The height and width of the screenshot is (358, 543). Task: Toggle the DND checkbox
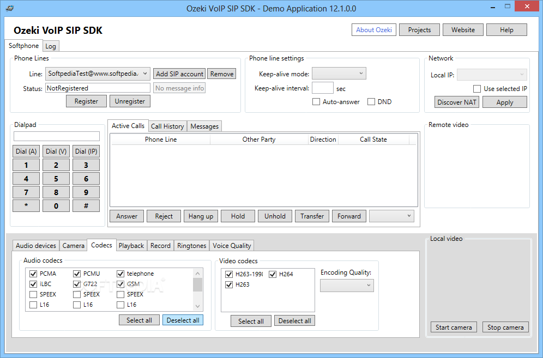point(371,102)
